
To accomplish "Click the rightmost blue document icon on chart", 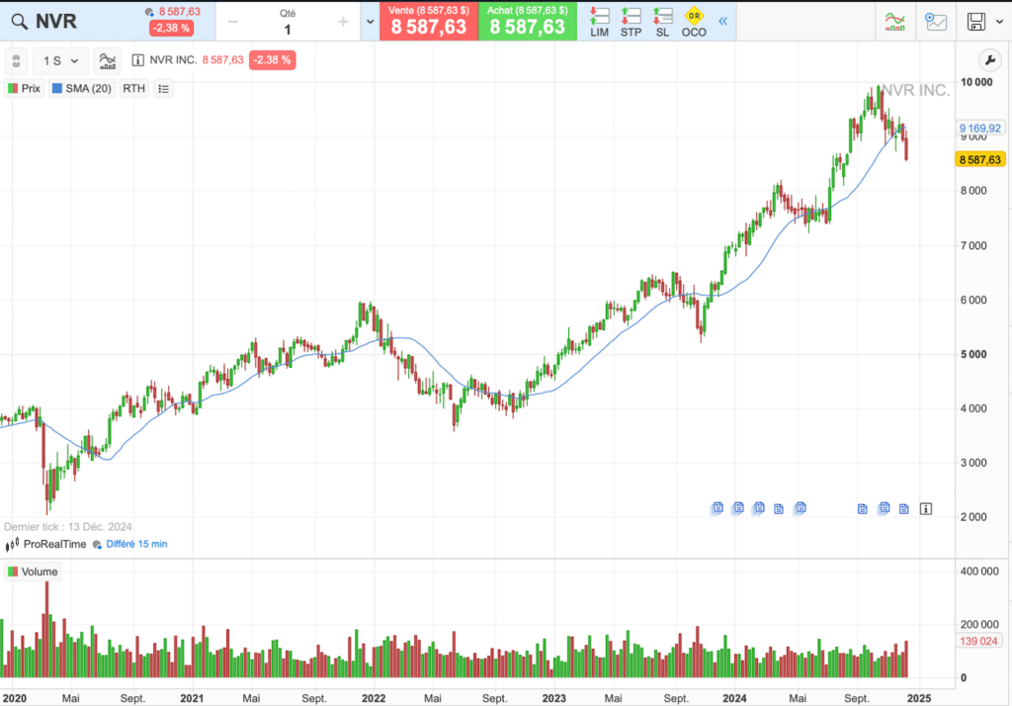I will [x=903, y=509].
